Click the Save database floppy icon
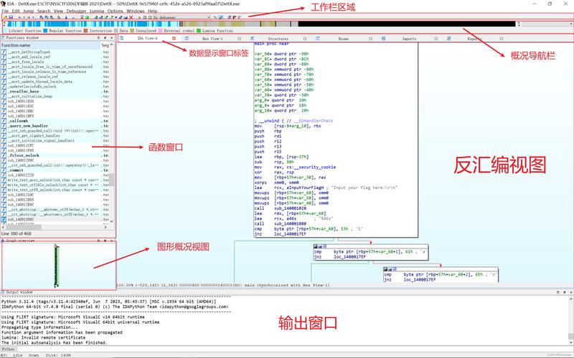 pyautogui.click(x=11, y=17)
